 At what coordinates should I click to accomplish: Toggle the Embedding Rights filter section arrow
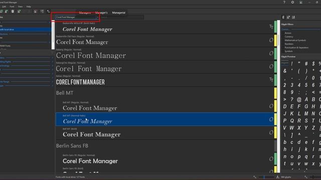tap(52, 61)
